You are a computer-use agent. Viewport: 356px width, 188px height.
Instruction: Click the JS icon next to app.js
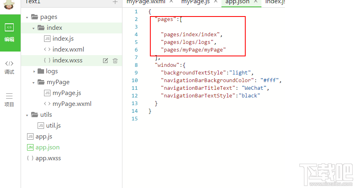coord(30,136)
